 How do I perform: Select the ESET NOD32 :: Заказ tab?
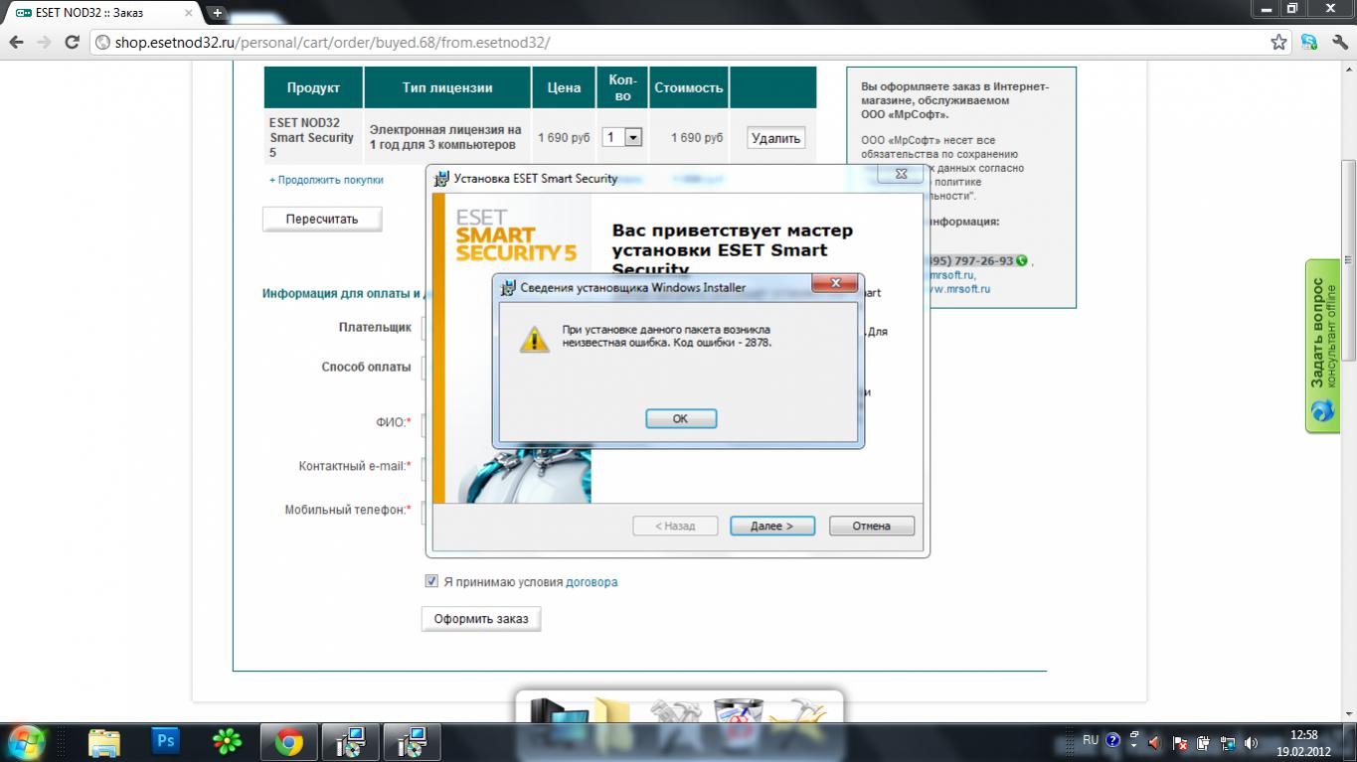point(102,13)
